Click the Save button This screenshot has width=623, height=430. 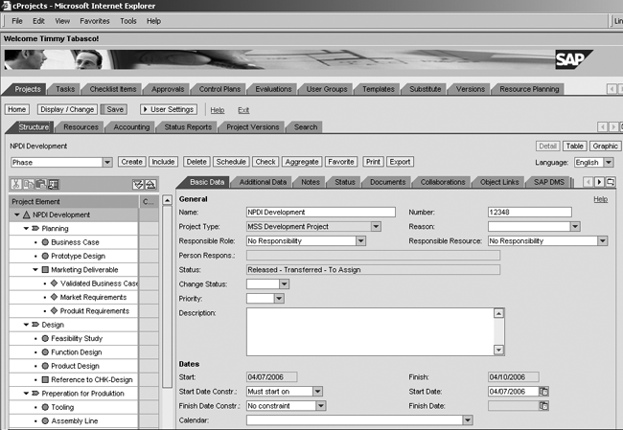point(114,109)
